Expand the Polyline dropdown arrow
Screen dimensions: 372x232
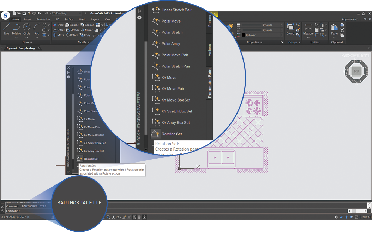[16, 38]
